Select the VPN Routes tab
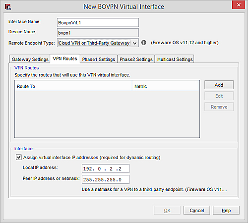The height and width of the screenshot is (223, 248). pos(65,58)
